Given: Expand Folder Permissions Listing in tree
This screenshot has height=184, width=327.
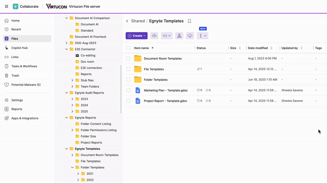Looking at the screenshot, I should (x=72, y=130).
